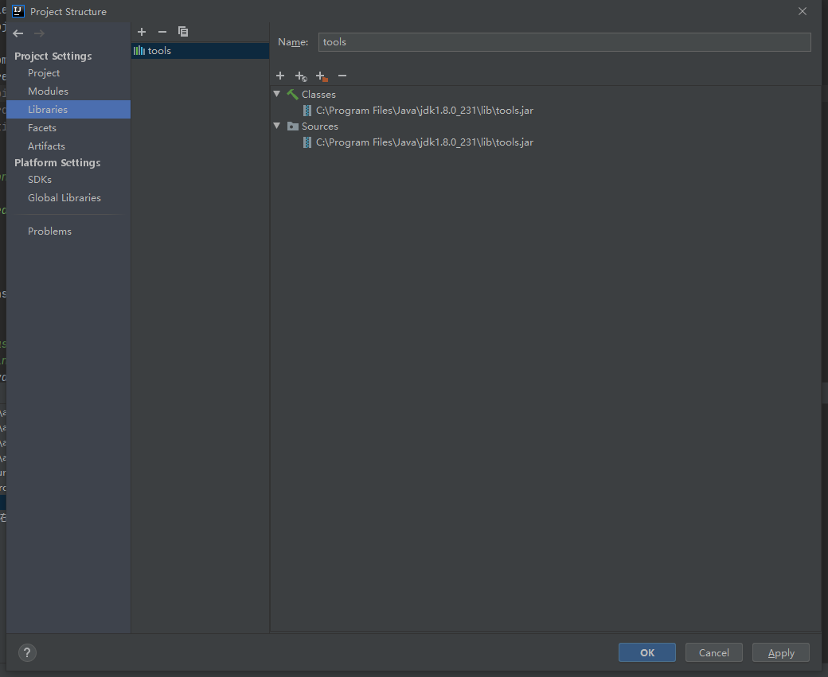Screen dimensions: 828x677
Task: Collapse the Sources node
Action: point(277,126)
